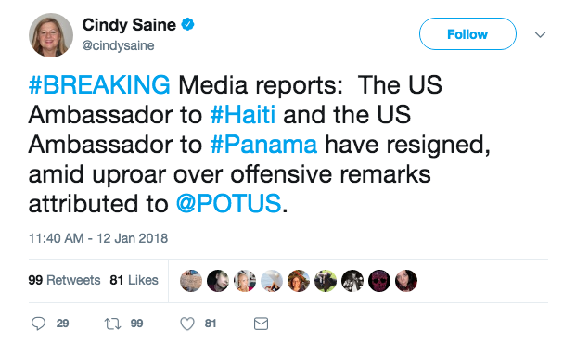Screen dimensions: 576x343
Task: Click the dark red mask avatar
Action: point(379,281)
